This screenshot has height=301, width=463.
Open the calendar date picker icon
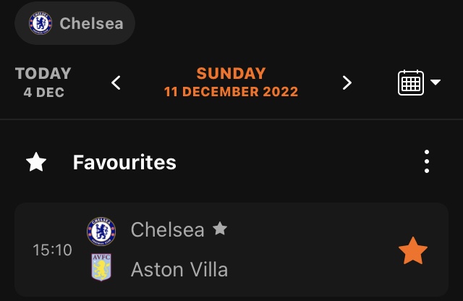(411, 82)
